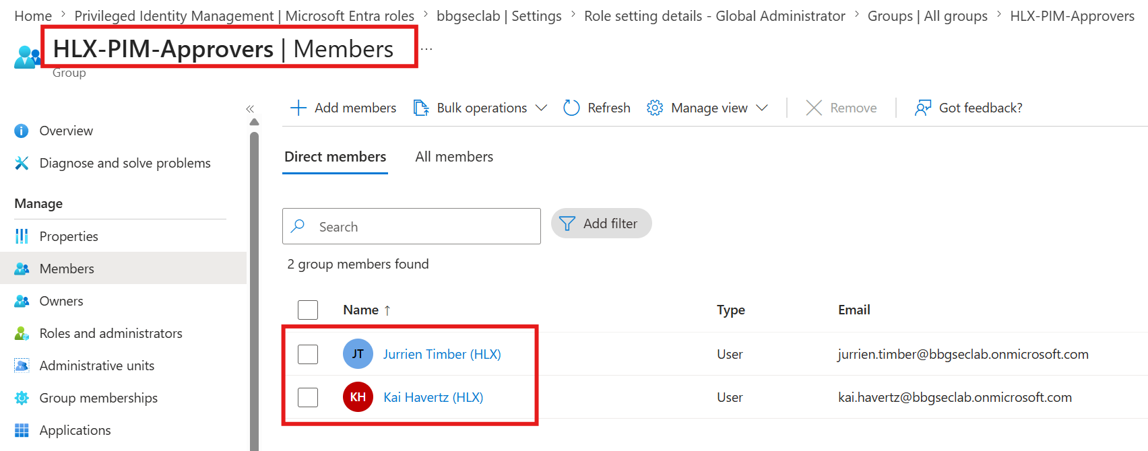Image resolution: width=1148 pixels, height=451 pixels.
Task: Click the Name column sort arrow
Action: pyautogui.click(x=387, y=310)
